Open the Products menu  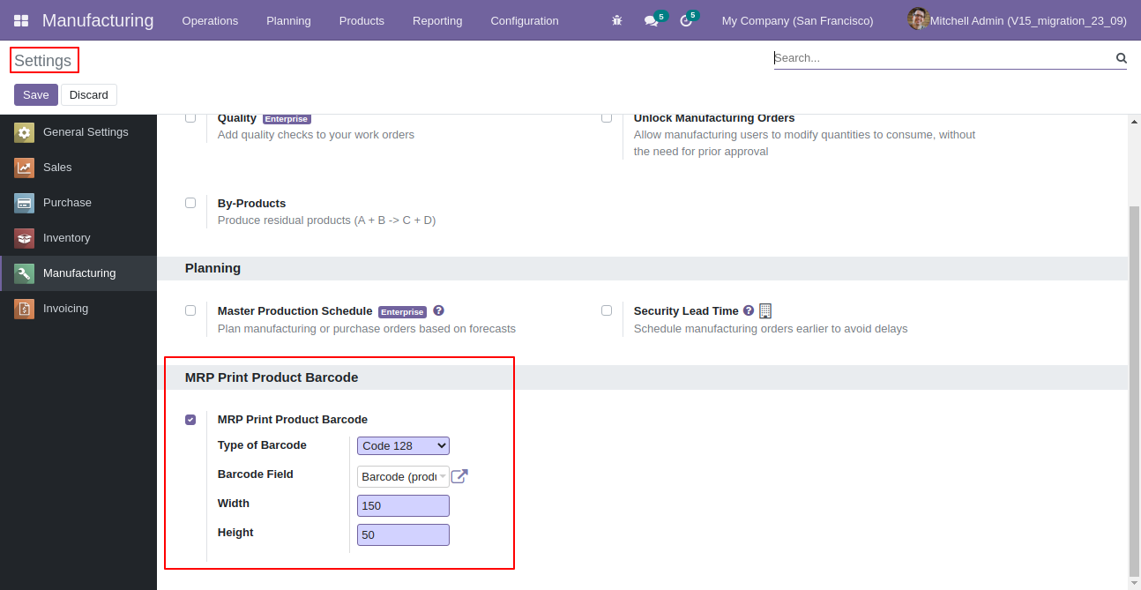[362, 20]
